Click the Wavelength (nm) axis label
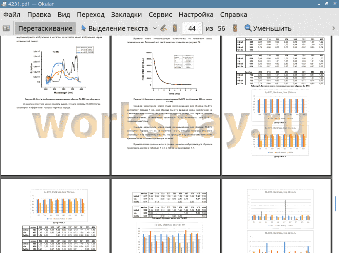This screenshot has height=253, width=339. [x=63, y=93]
